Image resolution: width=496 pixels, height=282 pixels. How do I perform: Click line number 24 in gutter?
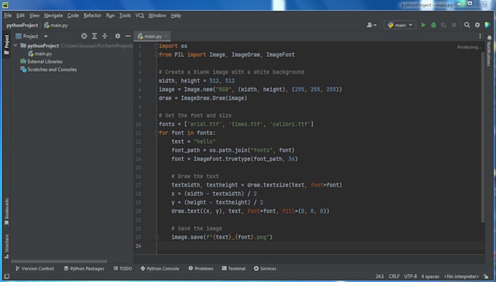coord(139,246)
